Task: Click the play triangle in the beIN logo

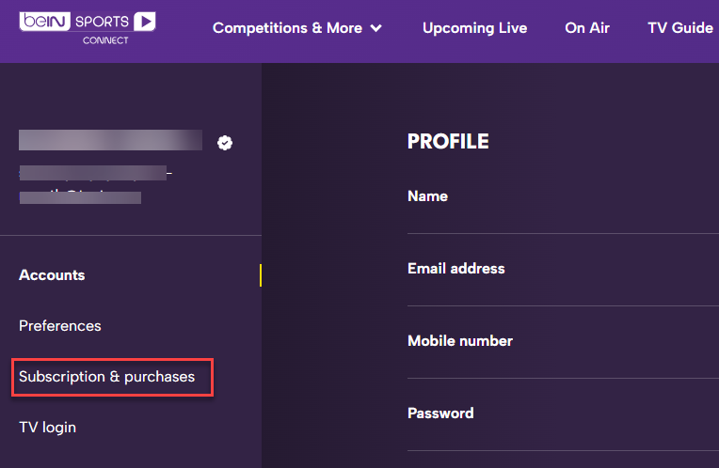Action: point(145,21)
